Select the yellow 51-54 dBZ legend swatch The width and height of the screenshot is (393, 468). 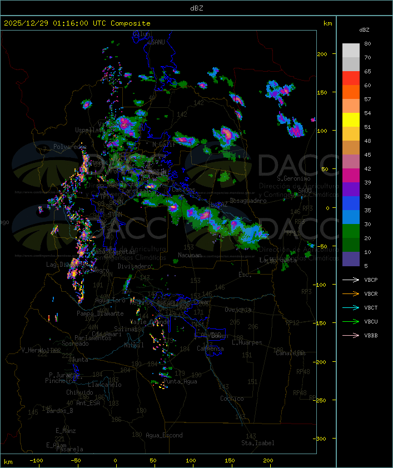[x=351, y=120]
